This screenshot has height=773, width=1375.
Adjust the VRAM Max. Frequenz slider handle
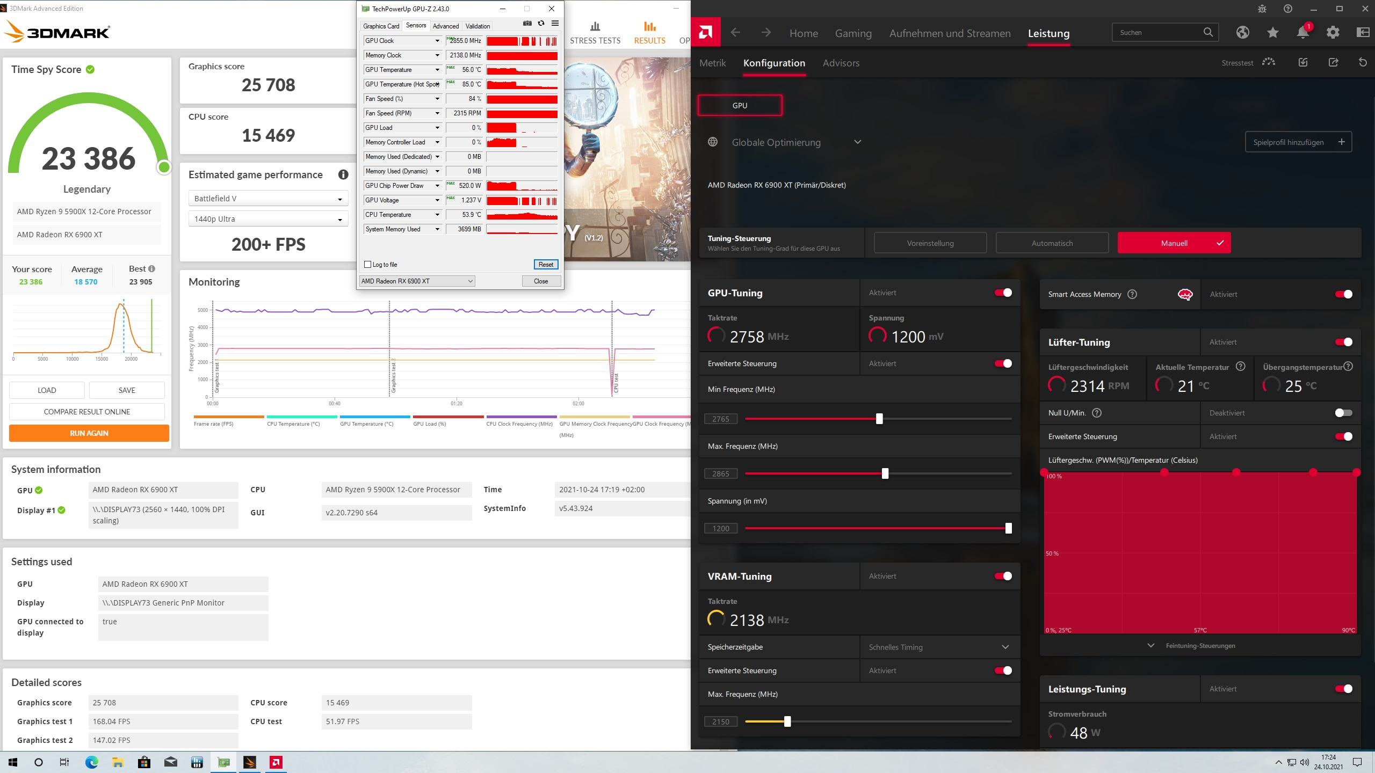[787, 721]
